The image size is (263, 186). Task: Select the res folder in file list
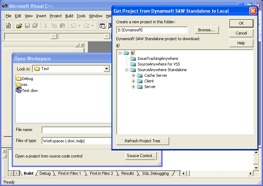pyautogui.click(x=22, y=85)
